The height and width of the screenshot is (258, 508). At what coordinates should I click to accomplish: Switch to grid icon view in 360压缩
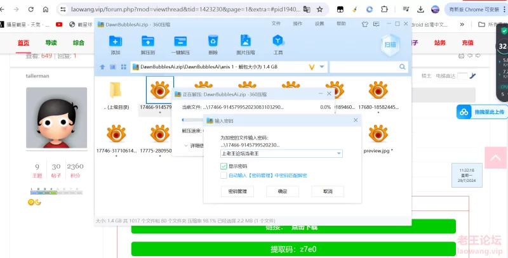123,67
